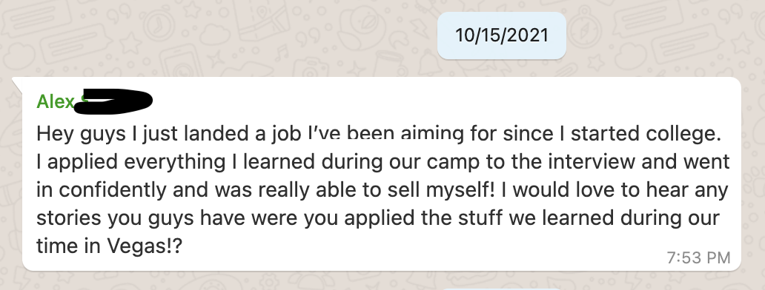Click the 10/15/2021 date chip
The height and width of the screenshot is (290, 765).
[502, 36]
